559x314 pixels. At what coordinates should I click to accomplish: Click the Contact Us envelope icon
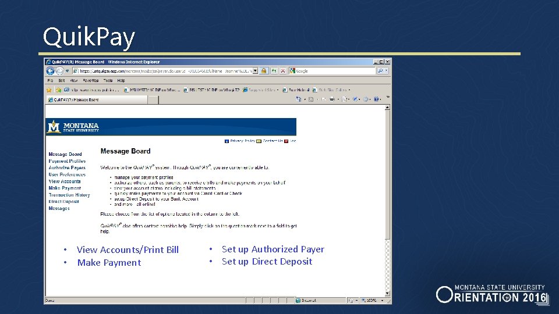click(259, 141)
